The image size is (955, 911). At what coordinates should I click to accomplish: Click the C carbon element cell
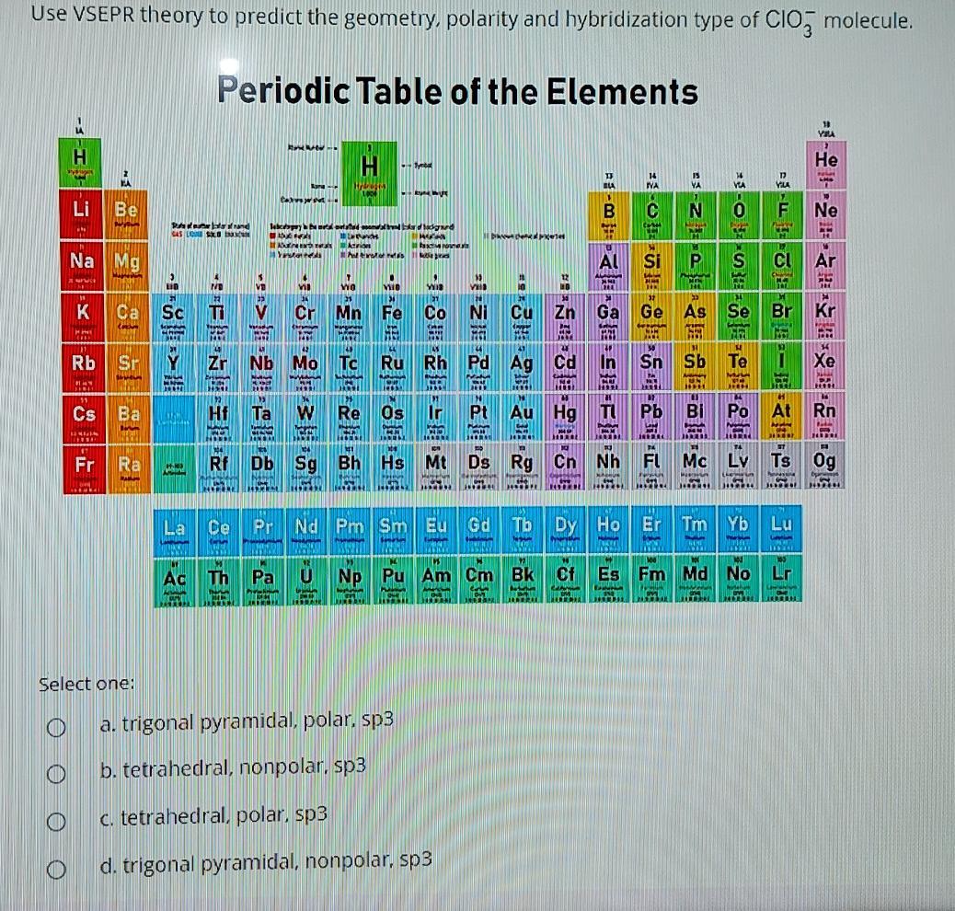tap(651, 216)
